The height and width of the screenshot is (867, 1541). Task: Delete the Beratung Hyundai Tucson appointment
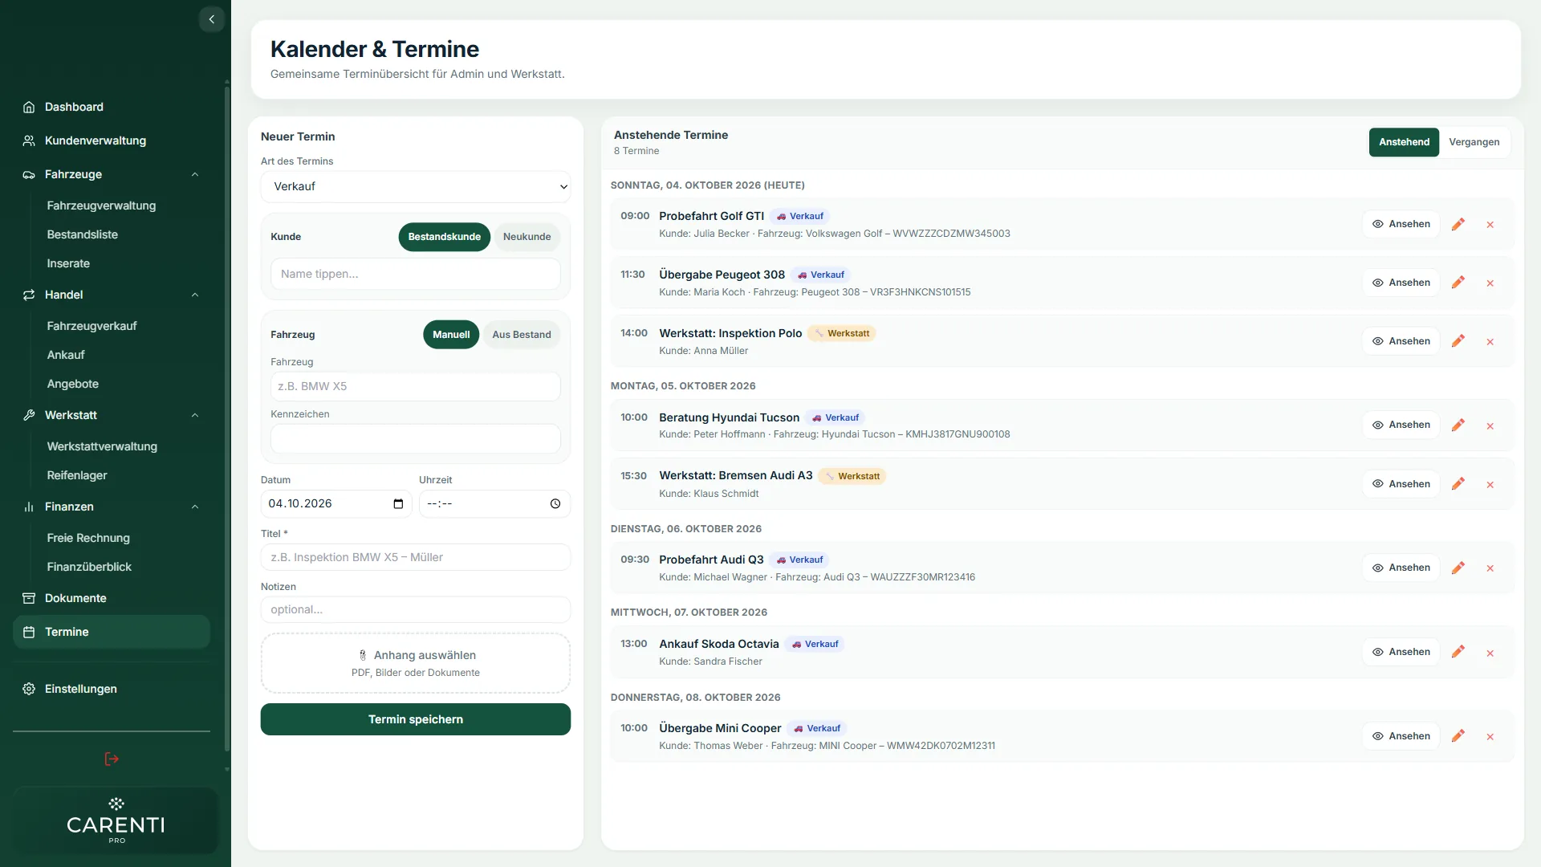[1490, 426]
